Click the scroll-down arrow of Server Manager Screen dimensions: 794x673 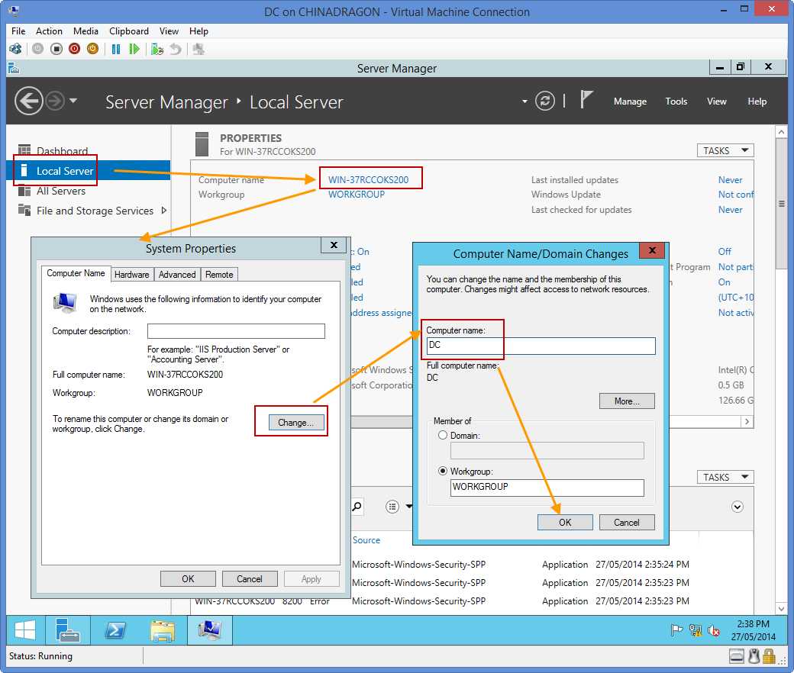tap(781, 609)
